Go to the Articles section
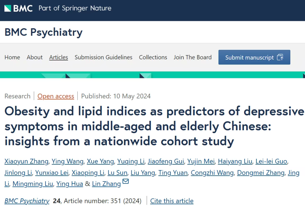 [58, 57]
